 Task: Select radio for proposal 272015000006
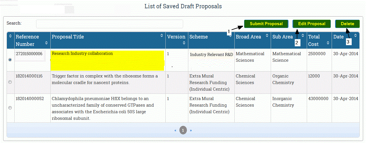tap(10, 60)
